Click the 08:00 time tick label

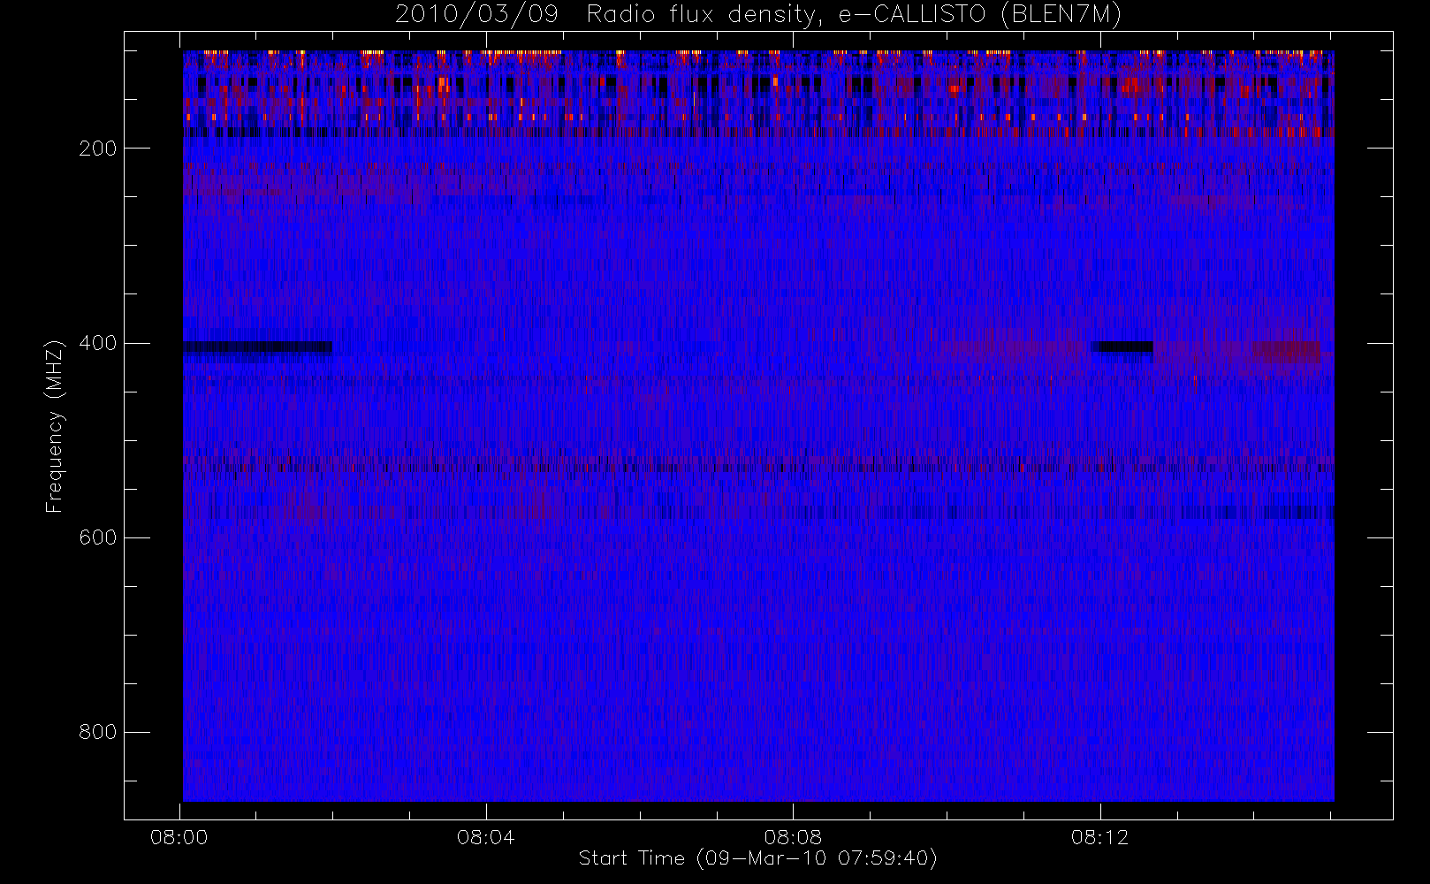(x=179, y=837)
